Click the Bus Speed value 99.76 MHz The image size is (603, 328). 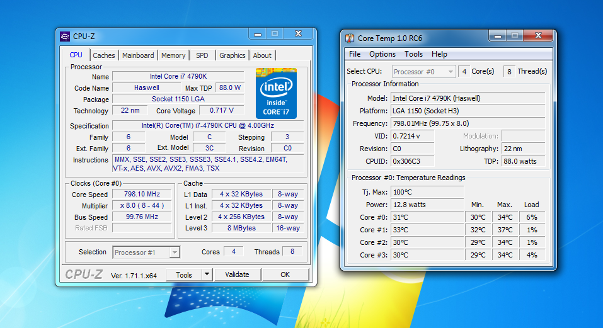[142, 217]
